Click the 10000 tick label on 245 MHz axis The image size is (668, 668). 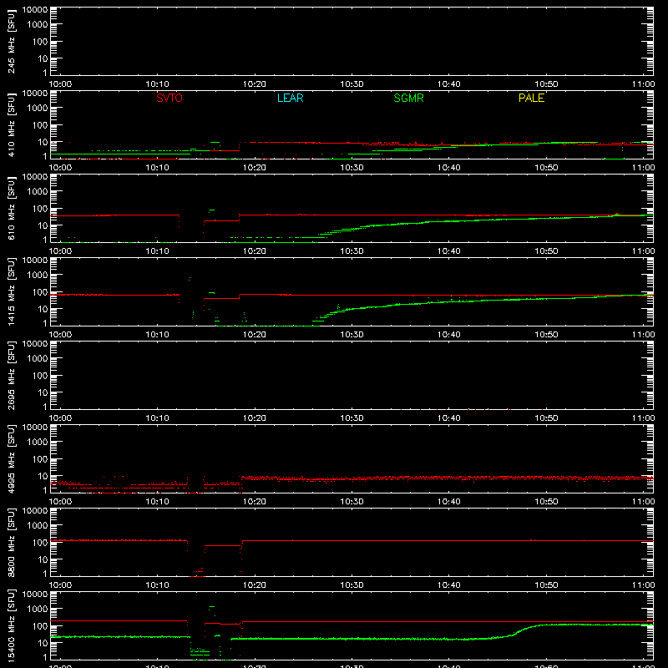tap(35, 10)
